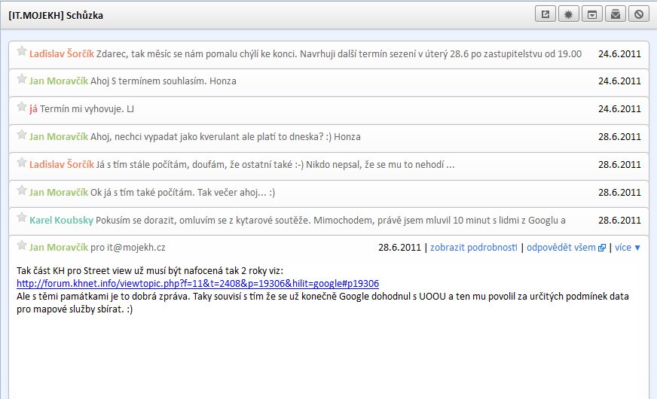This screenshot has width=657, height=399.
Task: Expand Karel Koubsky's 'Pokusím se dorazit' message
Action: pyautogui.click(x=329, y=221)
